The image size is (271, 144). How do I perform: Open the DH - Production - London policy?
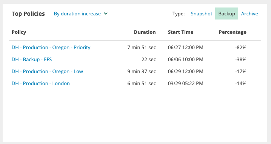(x=41, y=83)
